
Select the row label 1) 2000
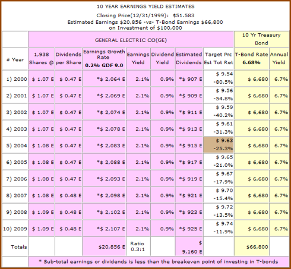(17, 79)
